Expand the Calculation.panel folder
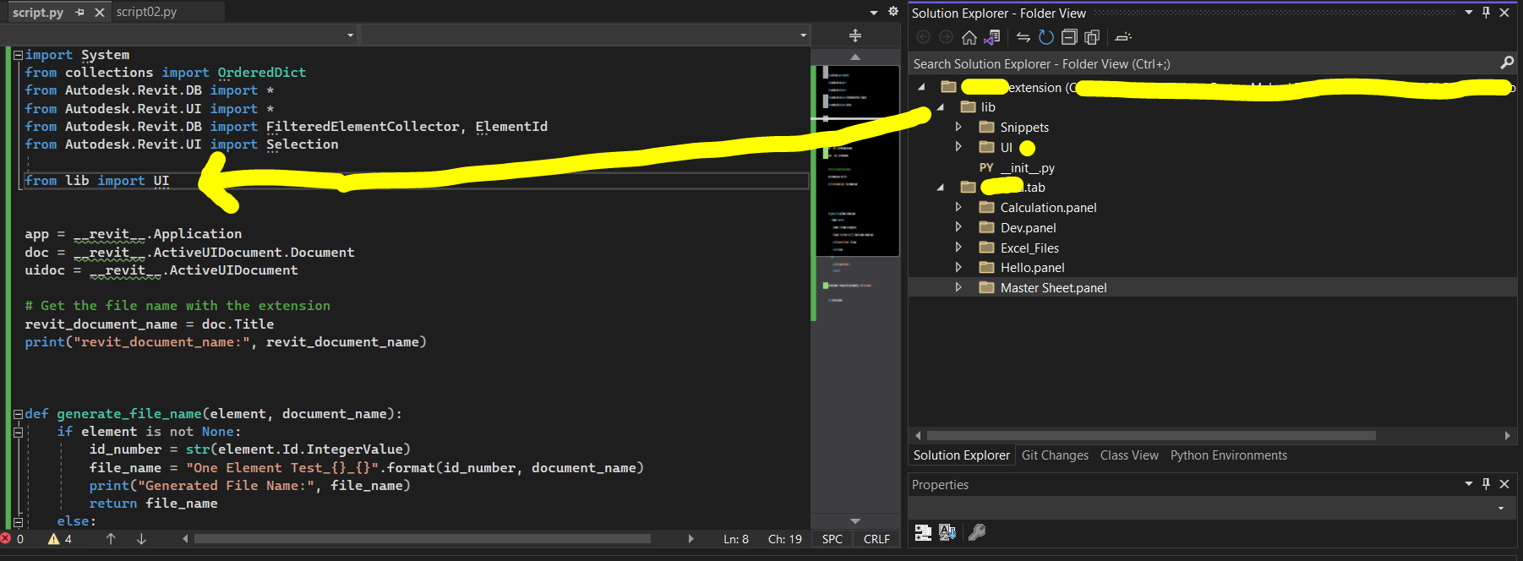Viewport: 1523px width, 561px height. pyautogui.click(x=958, y=207)
